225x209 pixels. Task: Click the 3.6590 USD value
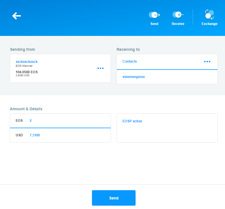tap(23, 75)
